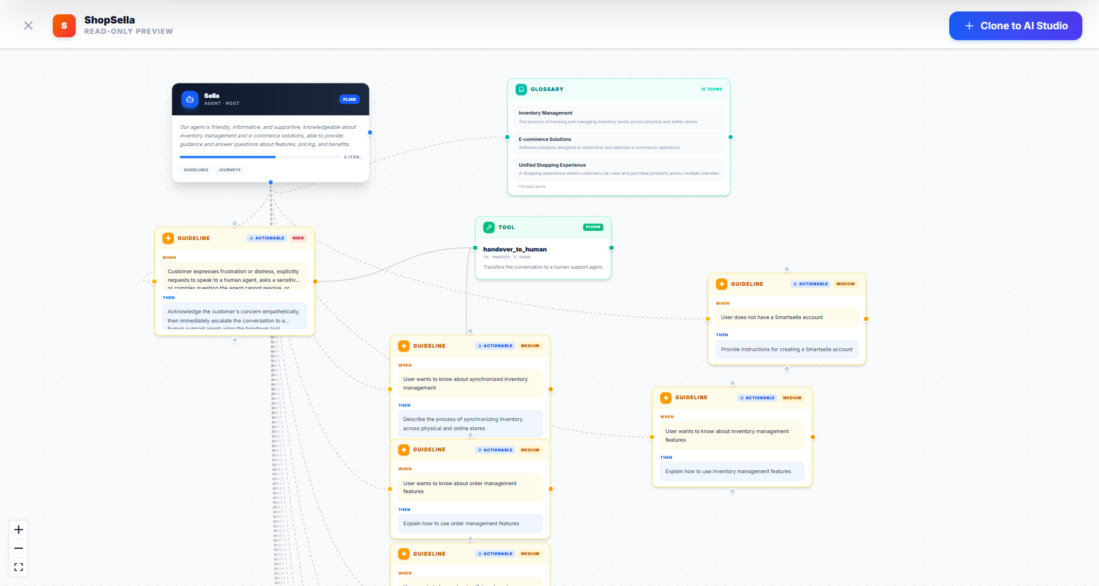Click lightning icon of order management guideline
The height and width of the screenshot is (586, 1099).
point(404,450)
